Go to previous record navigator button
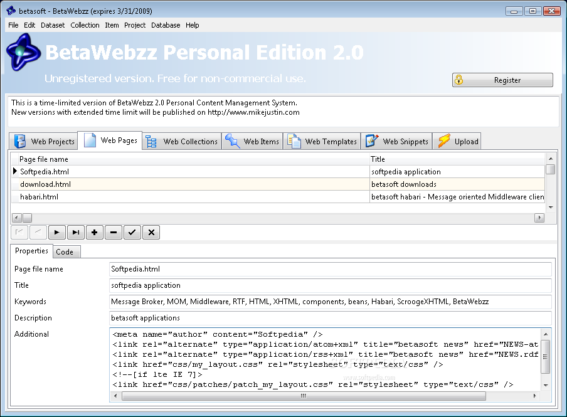The image size is (567, 417). [38, 232]
